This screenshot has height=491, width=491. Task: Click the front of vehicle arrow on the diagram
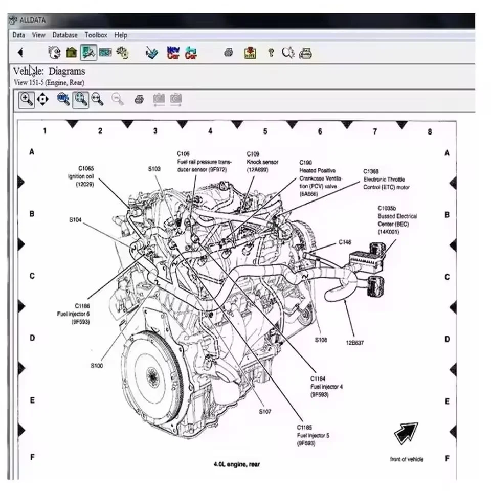405,433
